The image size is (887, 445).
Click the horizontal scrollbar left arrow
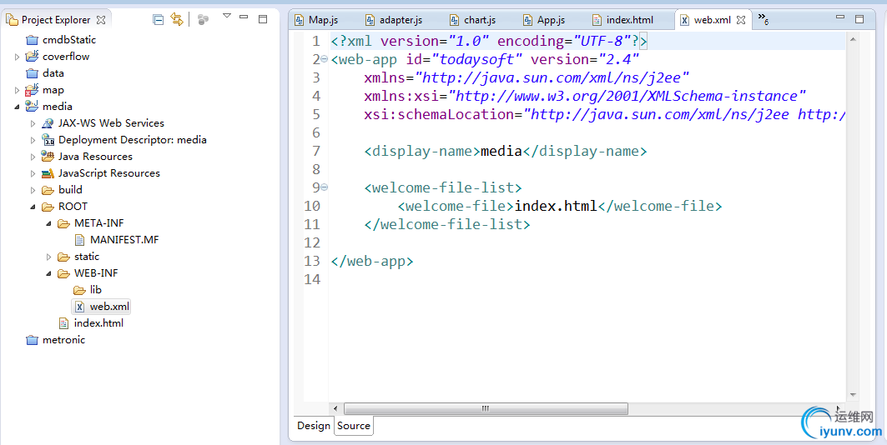click(336, 408)
